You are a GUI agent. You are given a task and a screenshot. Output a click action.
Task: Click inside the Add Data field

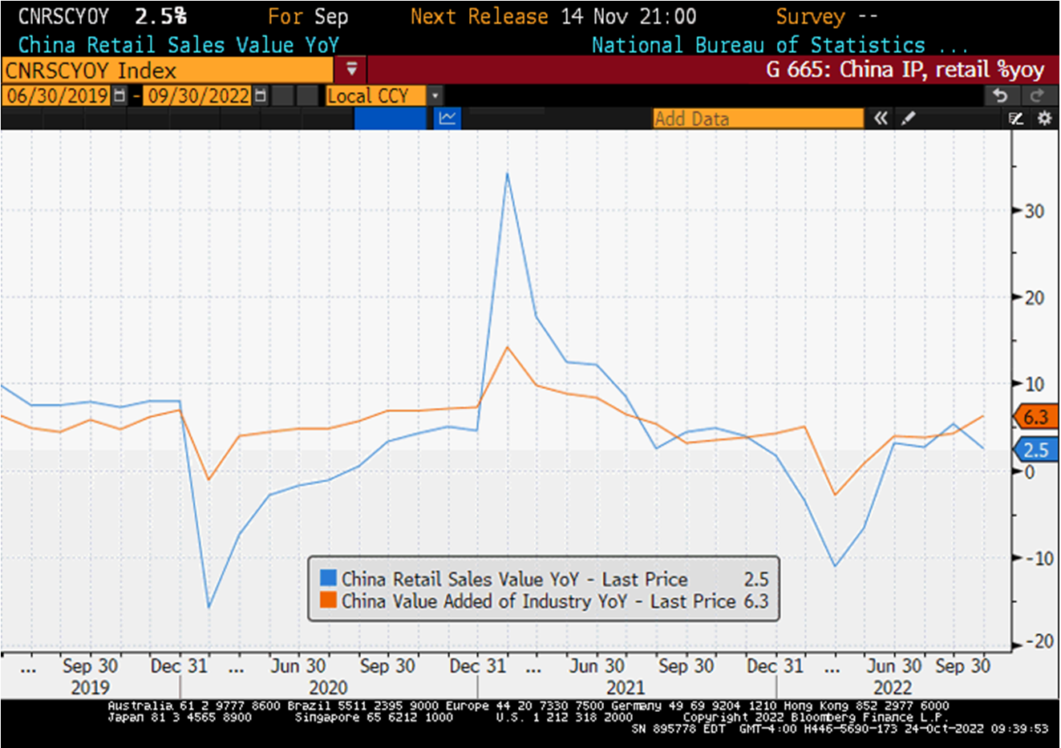(757, 118)
